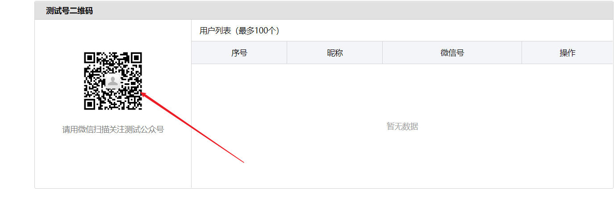Click the middle of the red arrow line
The width and height of the screenshot is (614, 207).
pos(193,127)
